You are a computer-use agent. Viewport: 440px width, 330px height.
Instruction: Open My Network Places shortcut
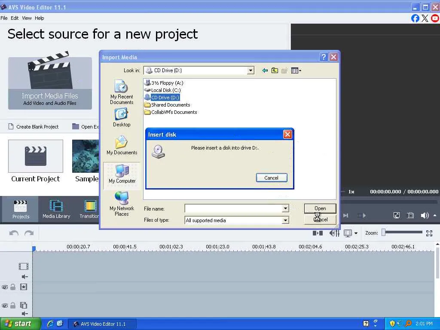point(122,204)
